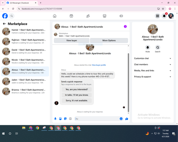Open Windows Start menu
This screenshot has width=178, height=142.
3,133
